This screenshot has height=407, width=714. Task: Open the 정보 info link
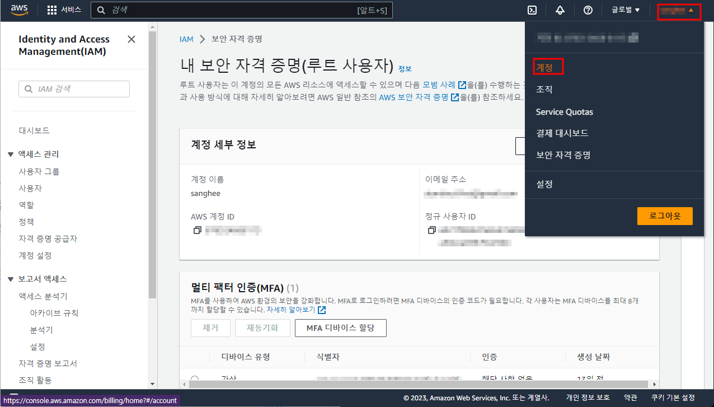pyautogui.click(x=405, y=69)
